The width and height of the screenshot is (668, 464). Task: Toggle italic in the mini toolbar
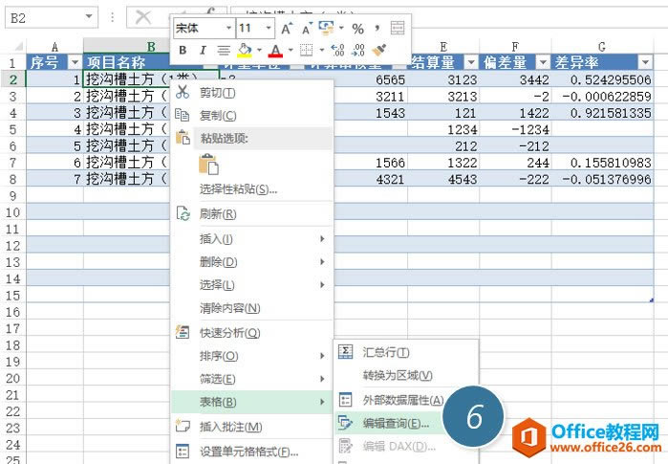point(202,50)
